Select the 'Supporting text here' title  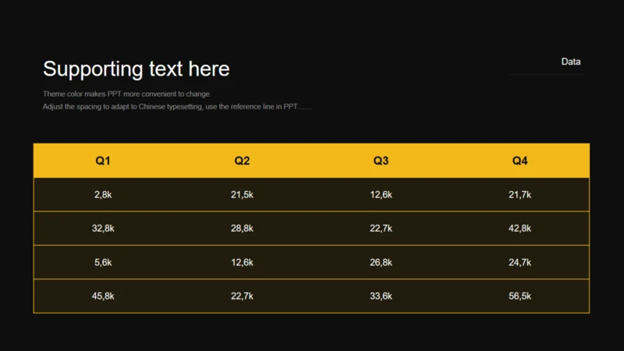(x=136, y=69)
